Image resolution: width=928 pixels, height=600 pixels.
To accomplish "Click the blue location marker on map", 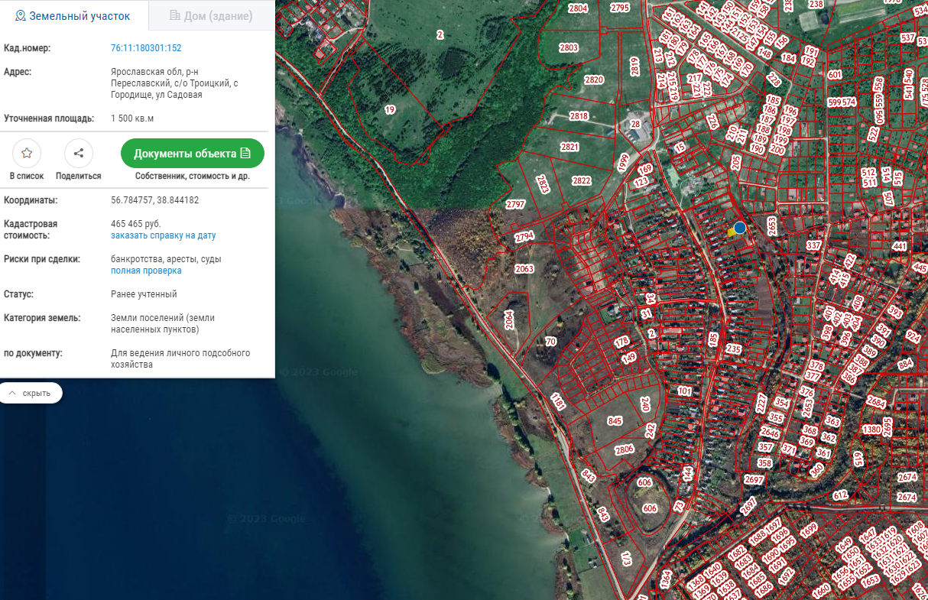I will coord(740,228).
